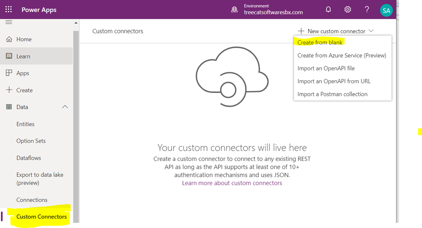
Task: Open the treecatsoftwaresbx.com environment selector
Action: [x=273, y=12]
